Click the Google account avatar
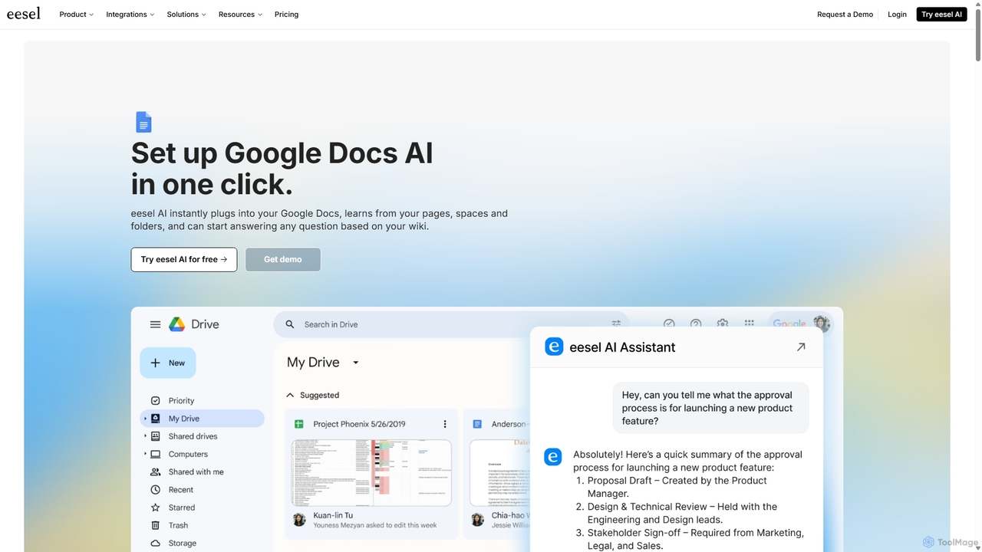982x552 pixels. click(x=822, y=324)
